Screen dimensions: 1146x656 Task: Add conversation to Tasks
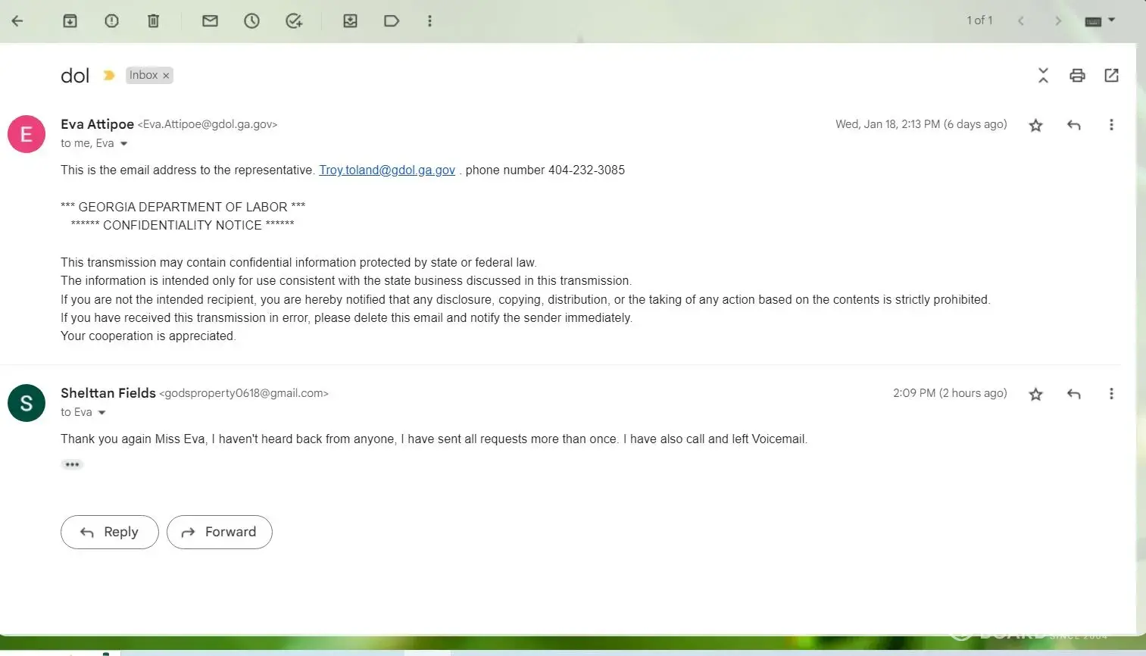point(294,21)
